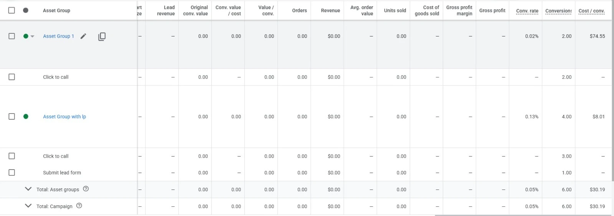This screenshot has height=216, width=614.
Task: Select Submit lead form row checkbox
Action: pos(12,173)
